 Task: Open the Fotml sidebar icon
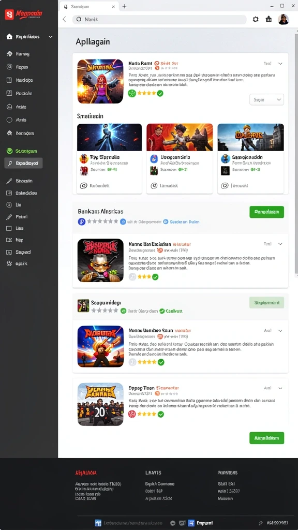9,217
